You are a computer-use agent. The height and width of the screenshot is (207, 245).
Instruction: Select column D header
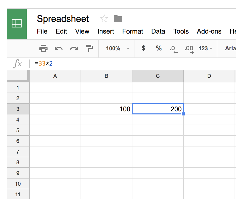coord(209,76)
